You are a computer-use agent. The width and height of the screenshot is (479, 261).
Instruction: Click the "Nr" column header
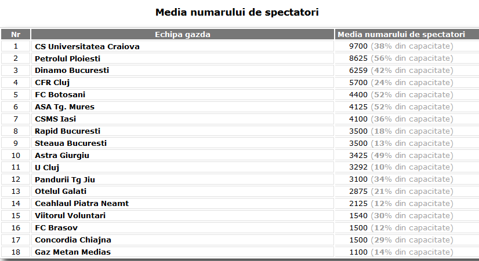[x=16, y=34]
